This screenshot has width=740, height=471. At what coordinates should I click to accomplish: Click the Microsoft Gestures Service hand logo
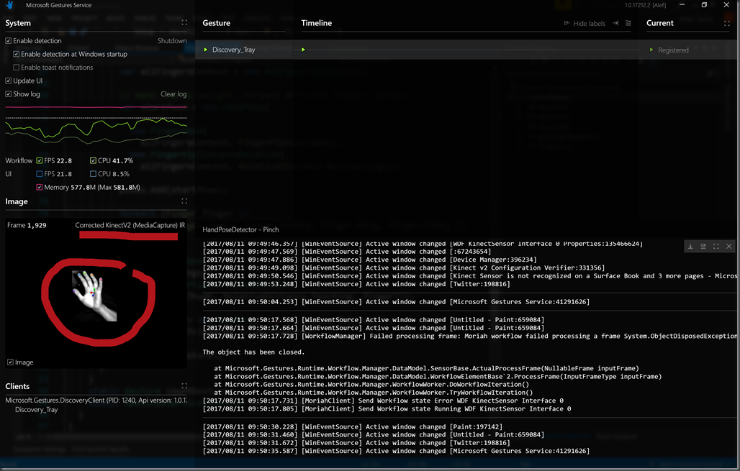click(x=9, y=5)
